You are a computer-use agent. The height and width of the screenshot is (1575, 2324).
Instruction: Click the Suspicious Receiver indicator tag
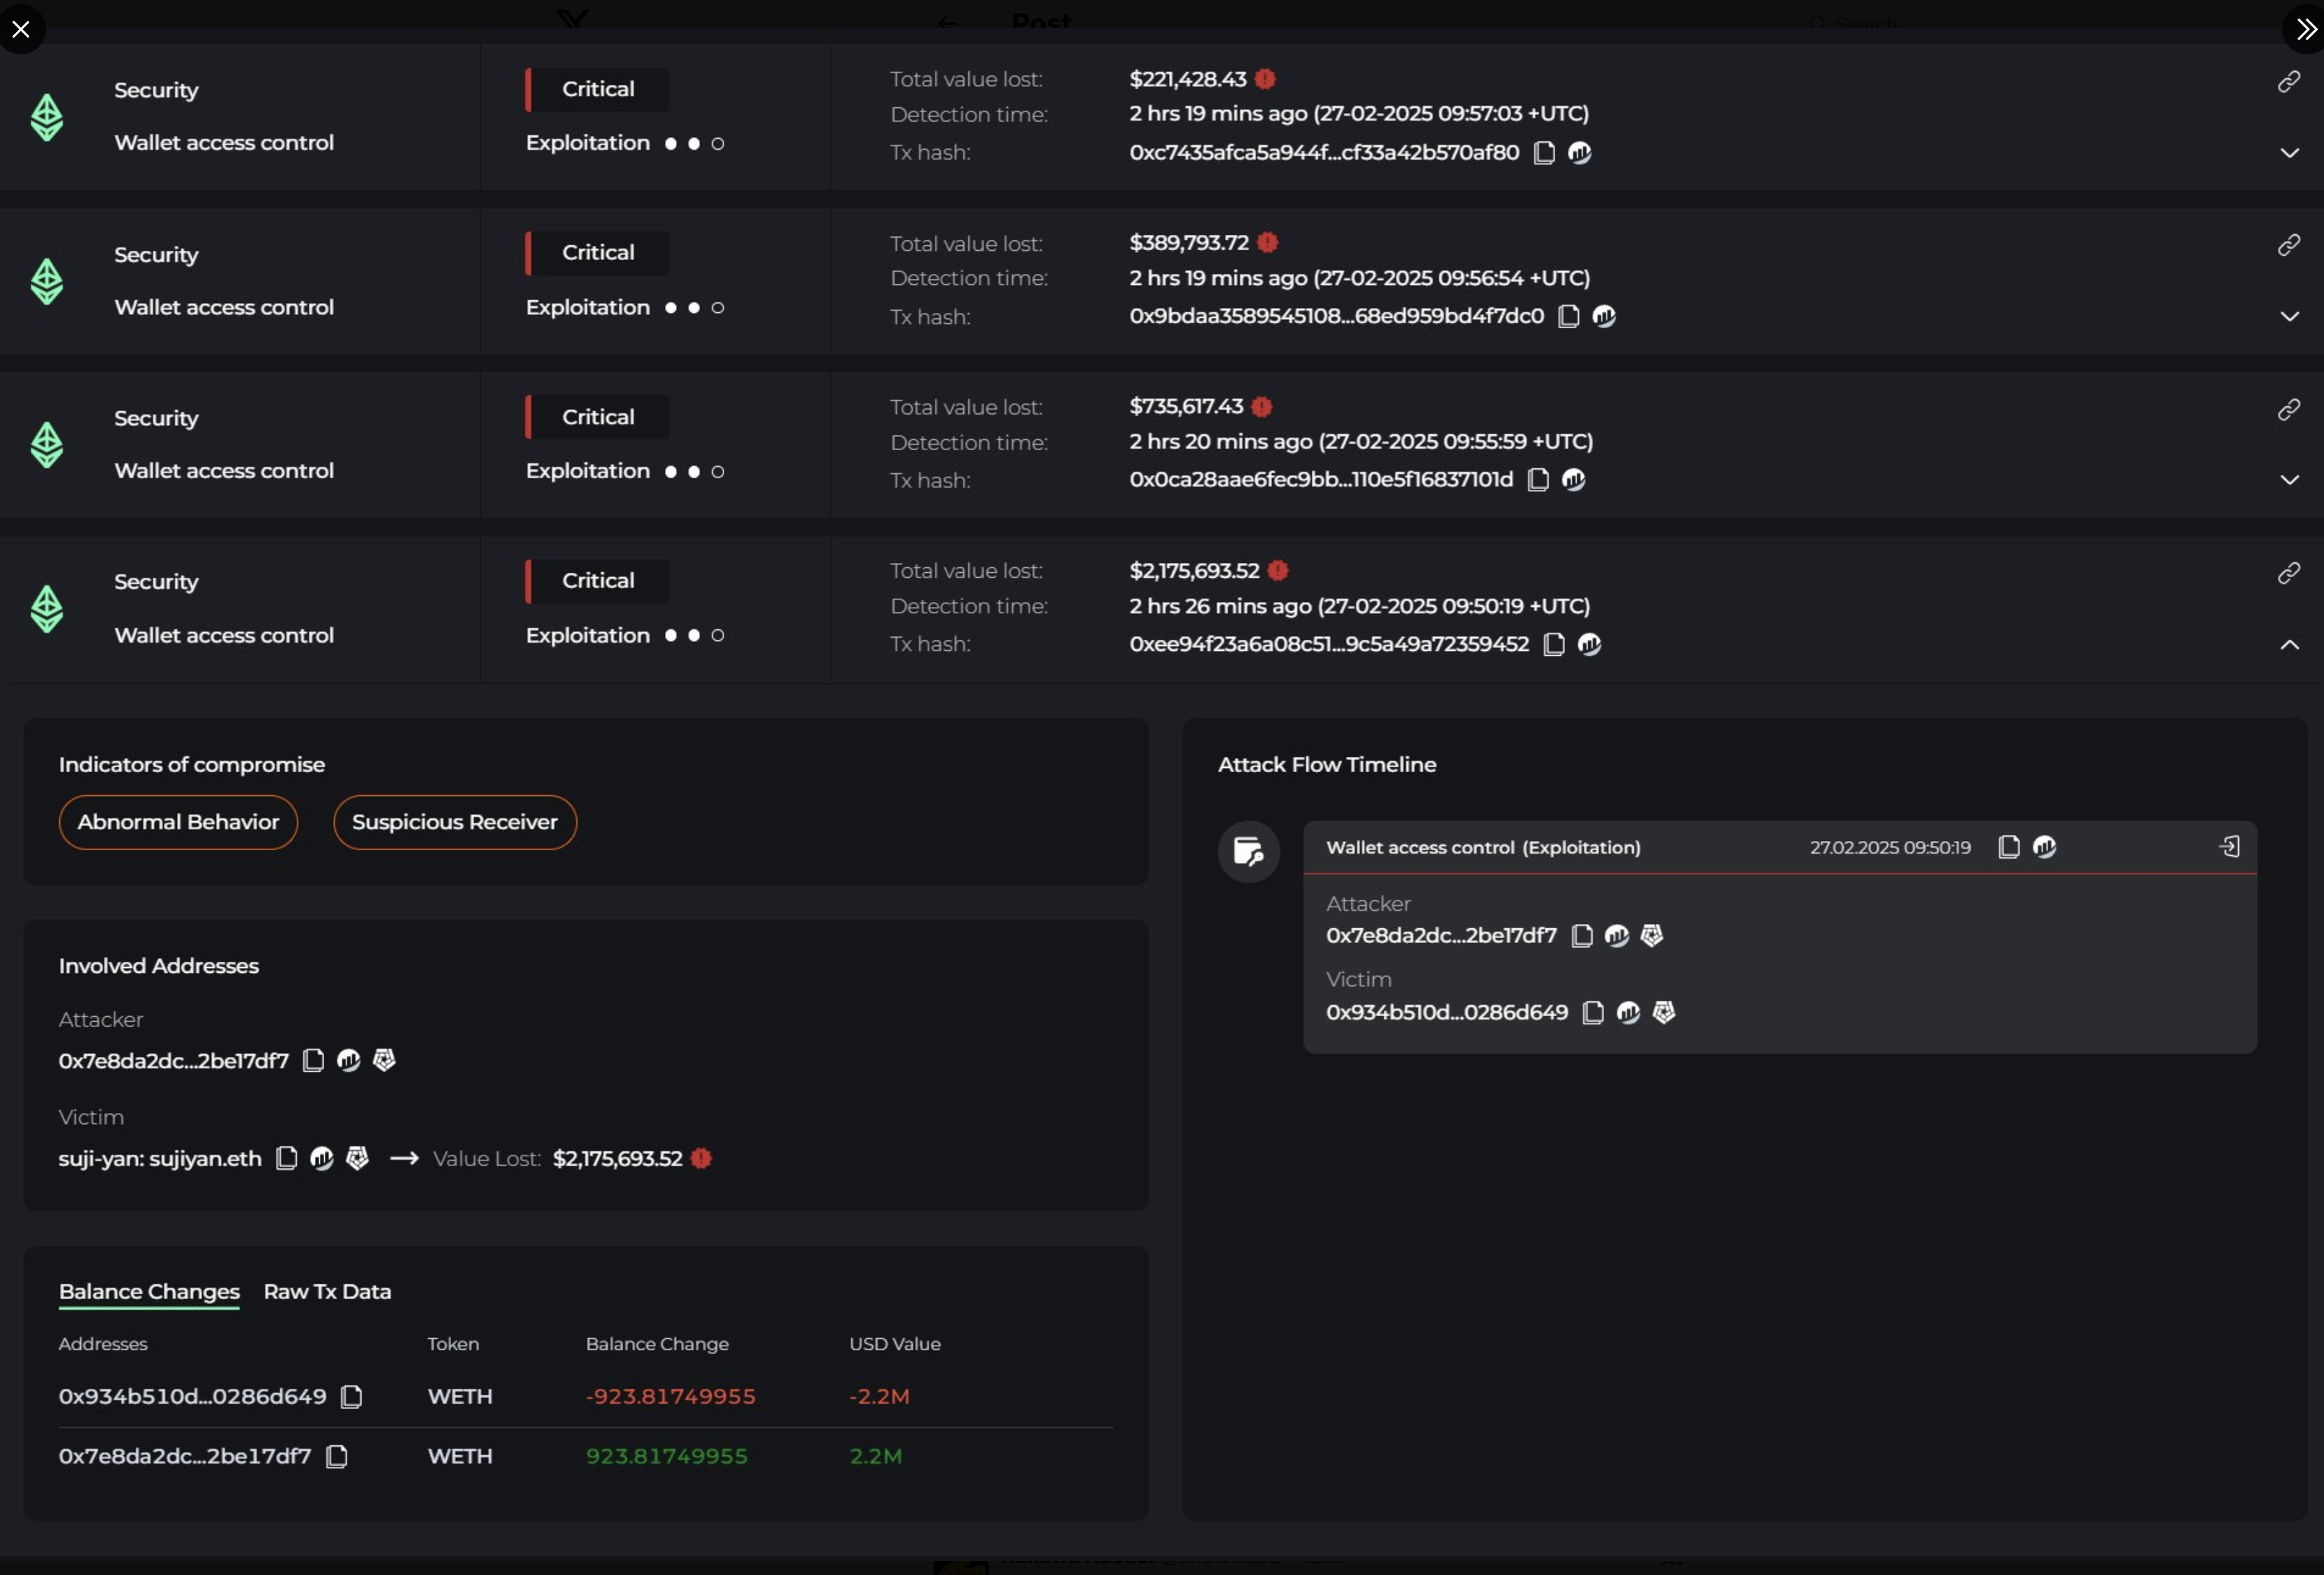point(454,822)
